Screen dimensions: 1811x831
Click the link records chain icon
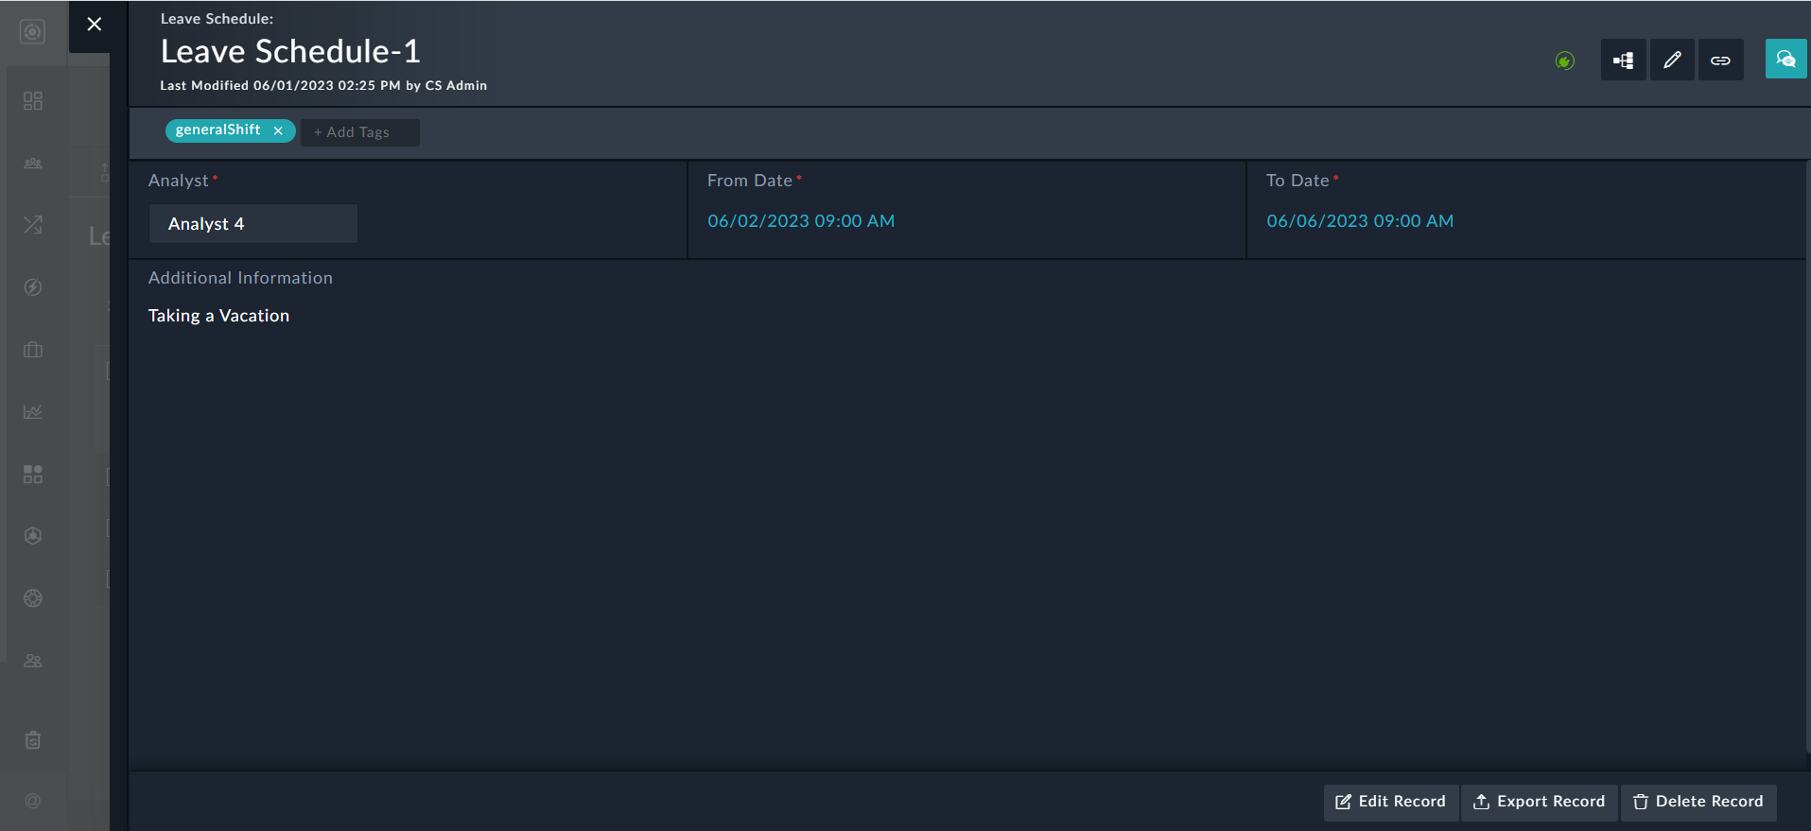(x=1720, y=61)
